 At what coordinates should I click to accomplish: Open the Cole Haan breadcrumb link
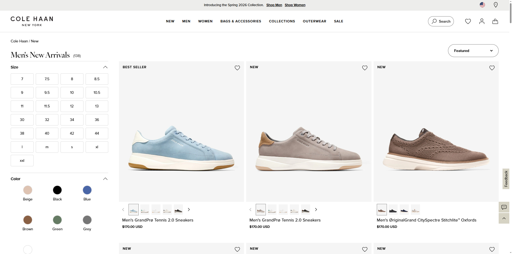tap(19, 41)
